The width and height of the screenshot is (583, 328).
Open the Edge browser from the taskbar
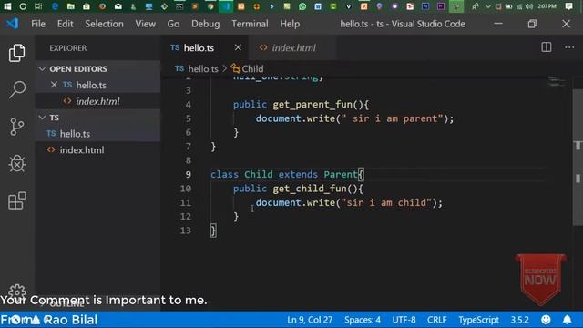(55, 6)
